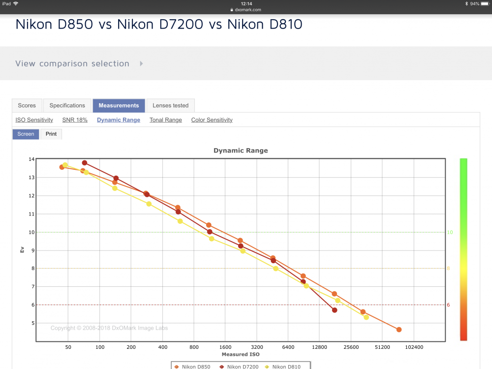Click the "102400" ISO axis tick label

(414, 347)
